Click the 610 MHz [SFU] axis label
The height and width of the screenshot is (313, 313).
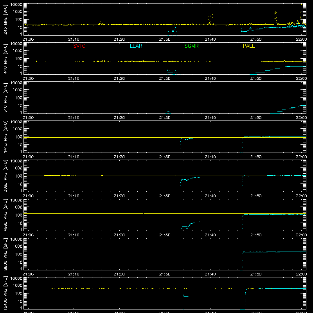[5, 97]
